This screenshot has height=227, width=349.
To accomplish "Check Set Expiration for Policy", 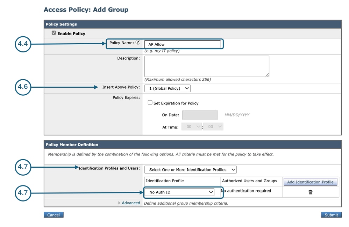I will [x=150, y=103].
